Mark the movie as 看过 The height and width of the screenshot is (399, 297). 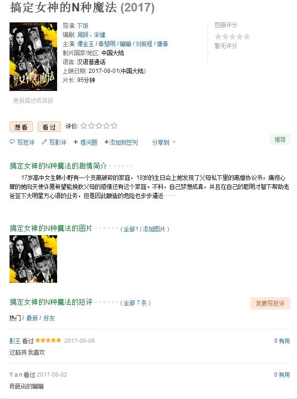point(49,127)
